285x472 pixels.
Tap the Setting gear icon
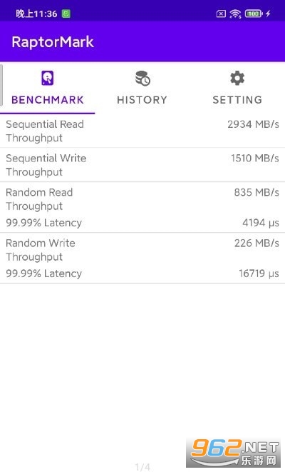[237, 78]
